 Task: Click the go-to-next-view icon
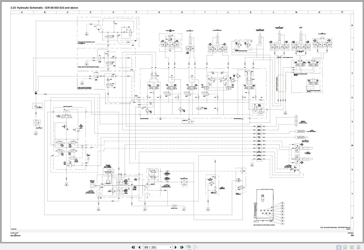(x=195, y=247)
